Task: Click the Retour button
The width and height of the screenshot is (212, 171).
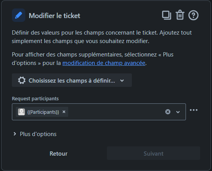Action: (59, 154)
